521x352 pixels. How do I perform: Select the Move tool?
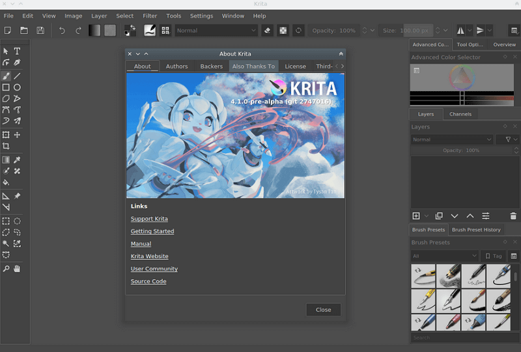point(18,135)
